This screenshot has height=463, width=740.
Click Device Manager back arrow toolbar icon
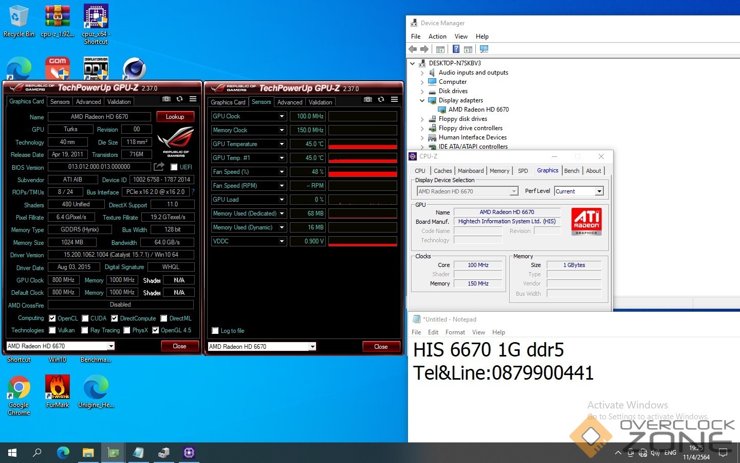(413, 49)
